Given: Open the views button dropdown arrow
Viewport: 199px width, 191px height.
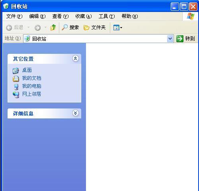Looking at the screenshot, I should coord(121,28).
